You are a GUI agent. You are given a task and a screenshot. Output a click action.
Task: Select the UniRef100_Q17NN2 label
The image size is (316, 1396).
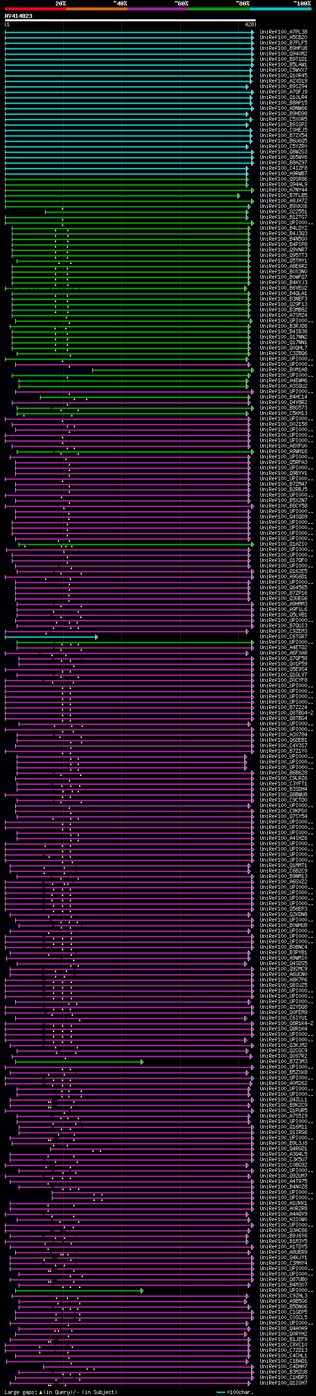(283, 337)
